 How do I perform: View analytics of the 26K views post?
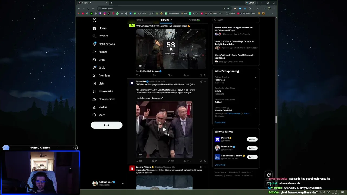pyautogui.click(x=187, y=75)
